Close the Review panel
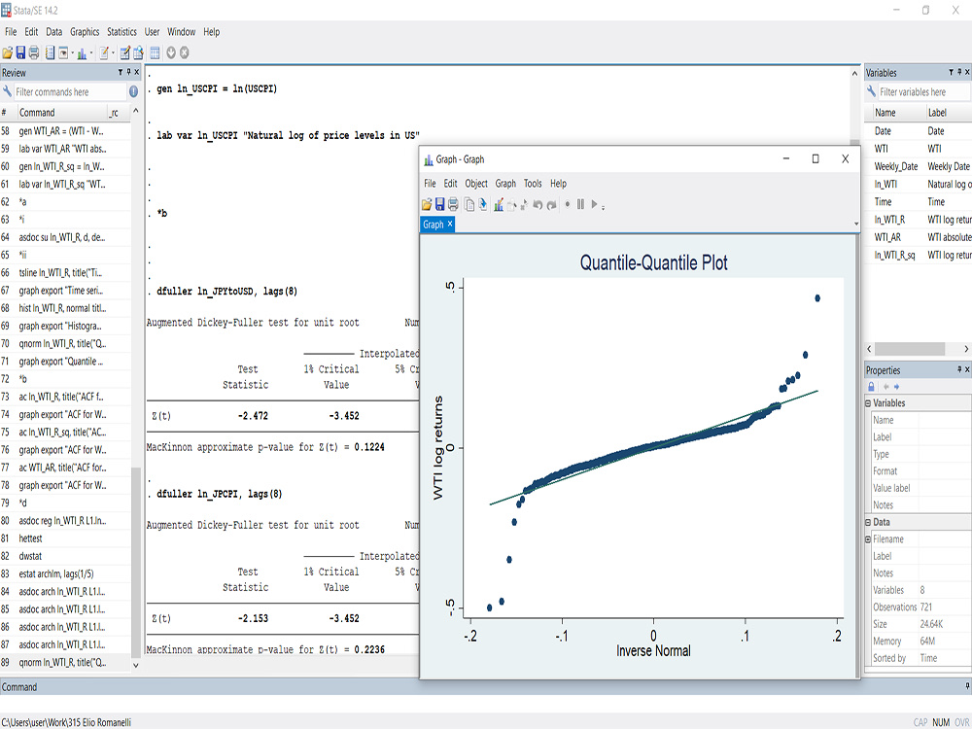 tap(136, 72)
